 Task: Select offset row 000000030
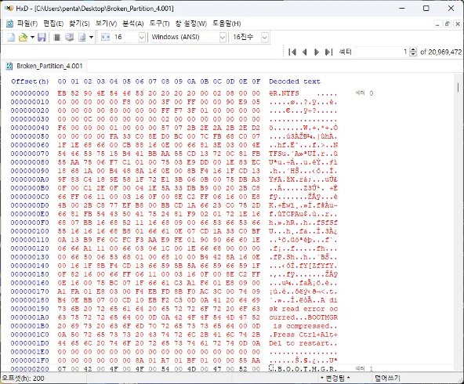click(30, 119)
